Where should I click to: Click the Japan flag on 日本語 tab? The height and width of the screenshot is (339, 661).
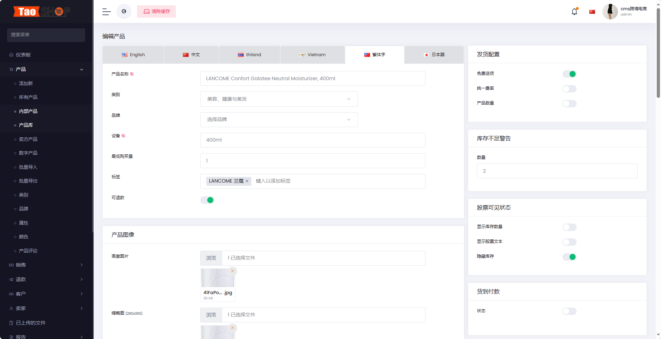pyautogui.click(x=427, y=55)
